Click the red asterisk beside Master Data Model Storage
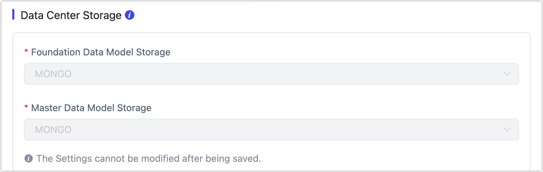Screen dimensions: 543x172 tap(26, 108)
